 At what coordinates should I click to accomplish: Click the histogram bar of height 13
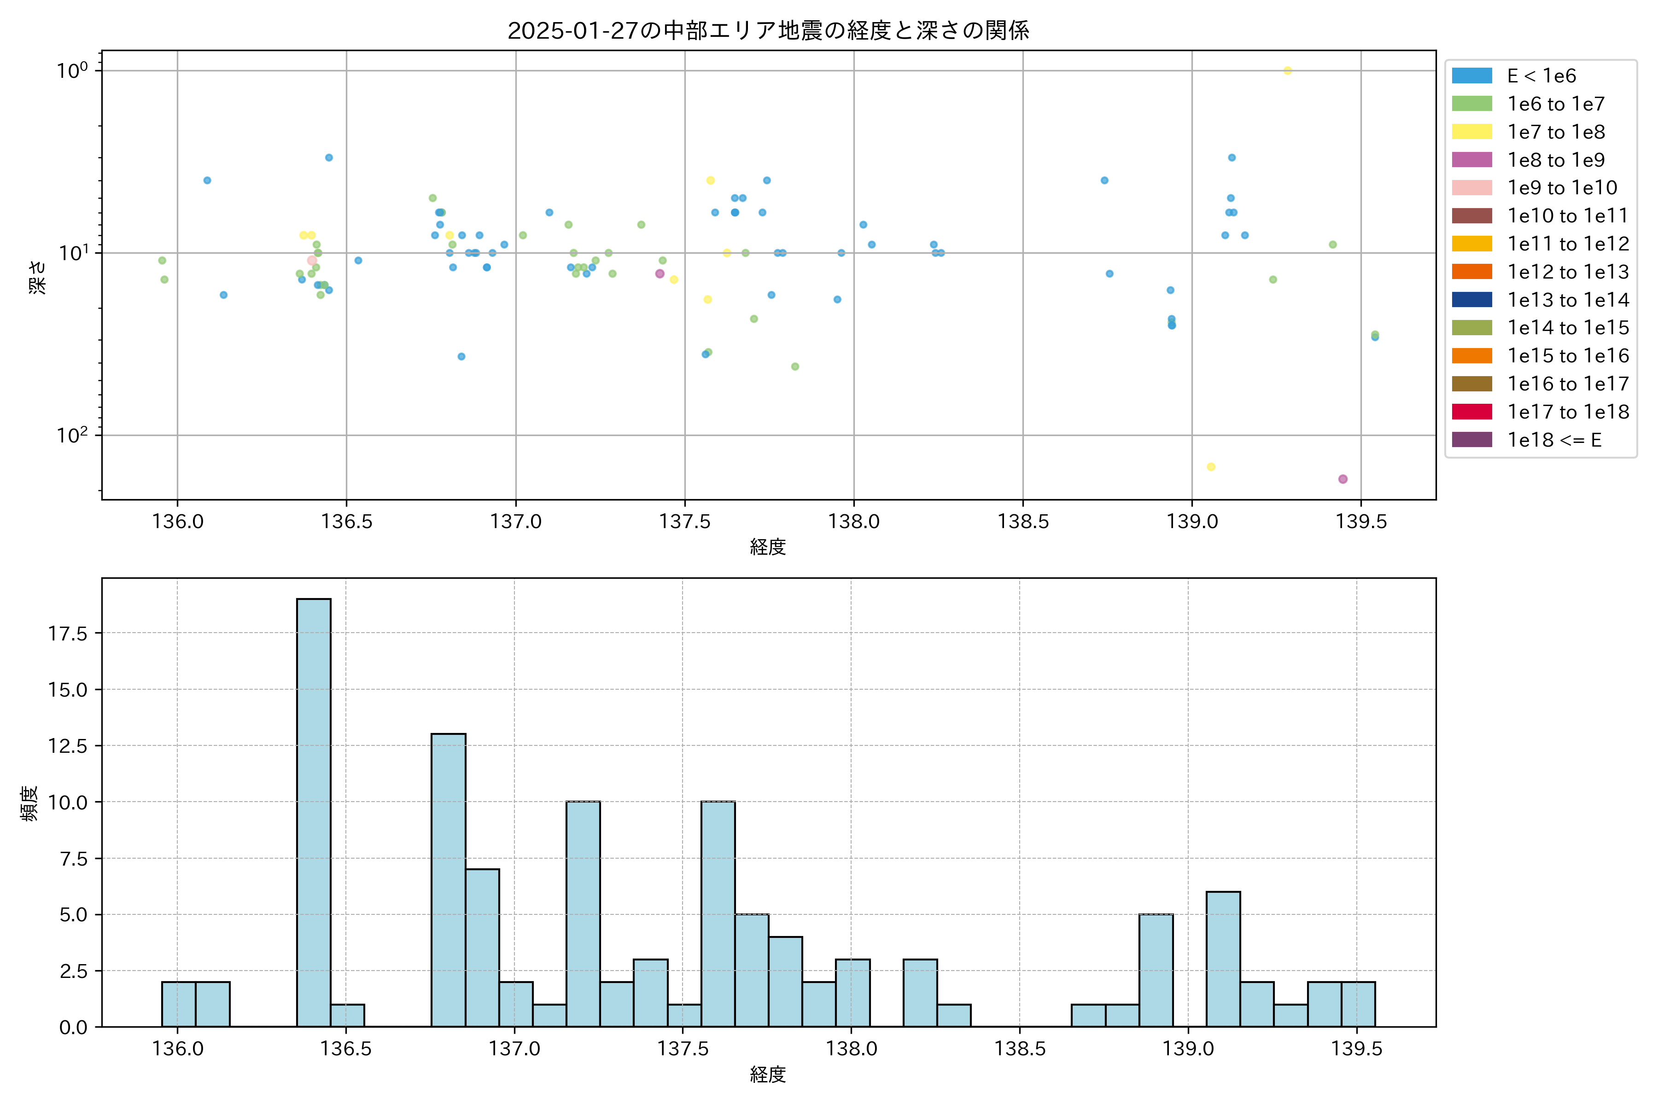point(448,879)
